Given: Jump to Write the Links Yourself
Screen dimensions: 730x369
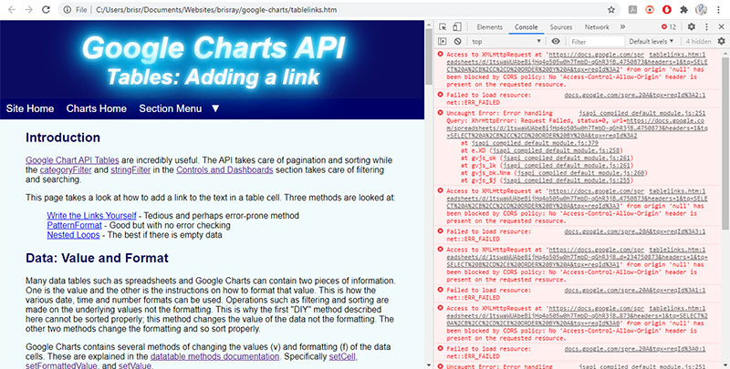Looking at the screenshot, I should [x=92, y=216].
